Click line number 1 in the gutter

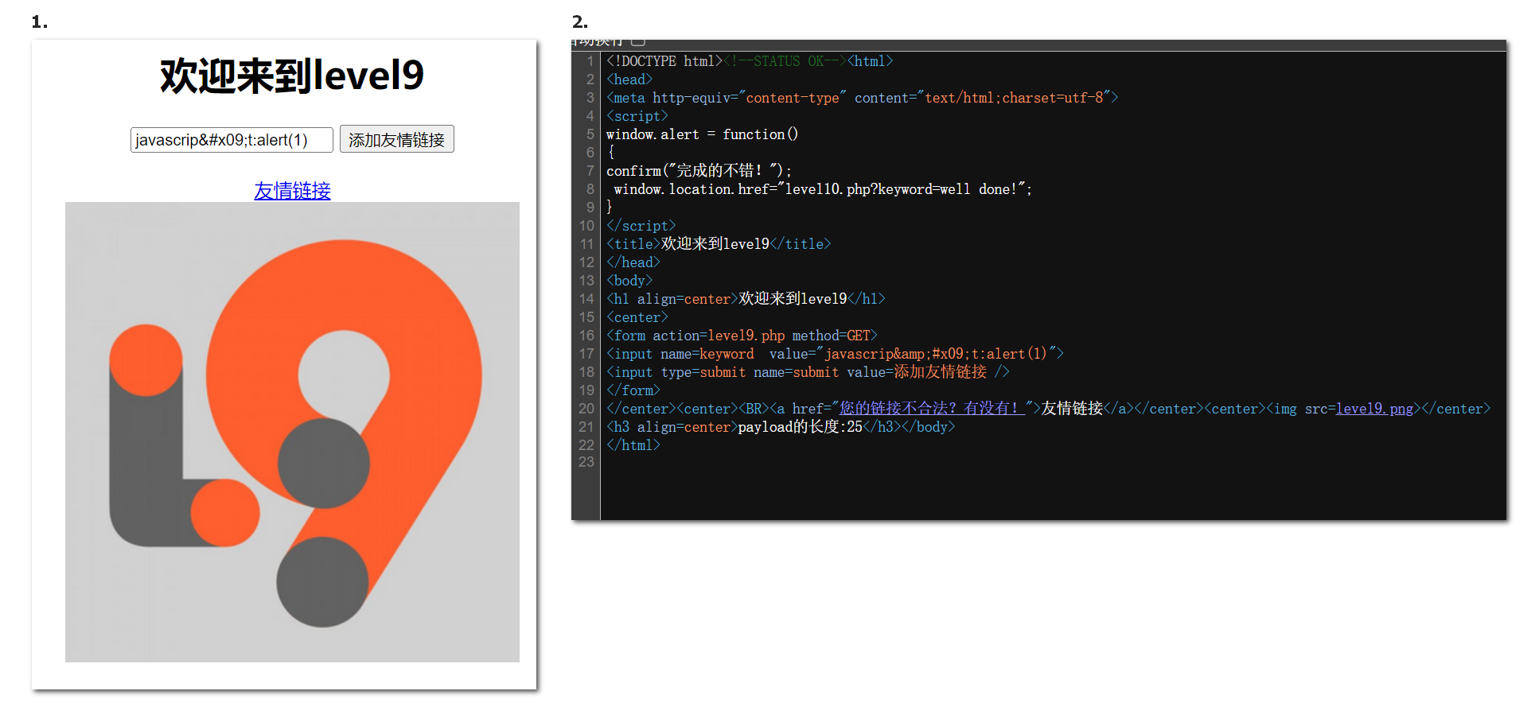tap(590, 61)
